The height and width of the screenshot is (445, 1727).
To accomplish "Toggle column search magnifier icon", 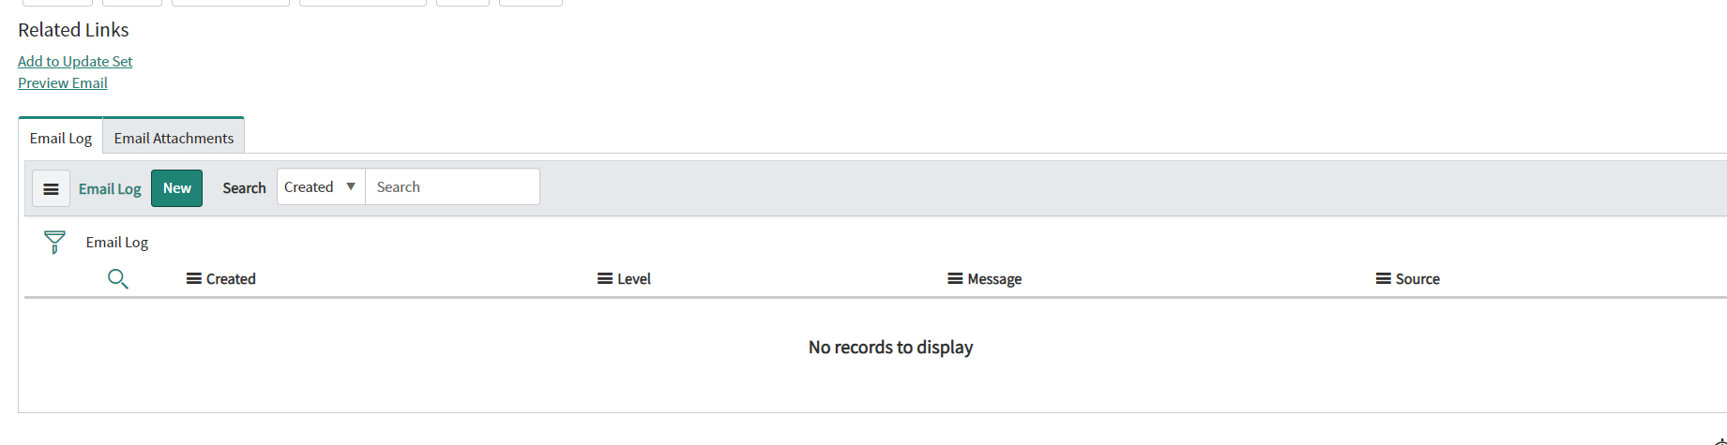I will (x=117, y=278).
